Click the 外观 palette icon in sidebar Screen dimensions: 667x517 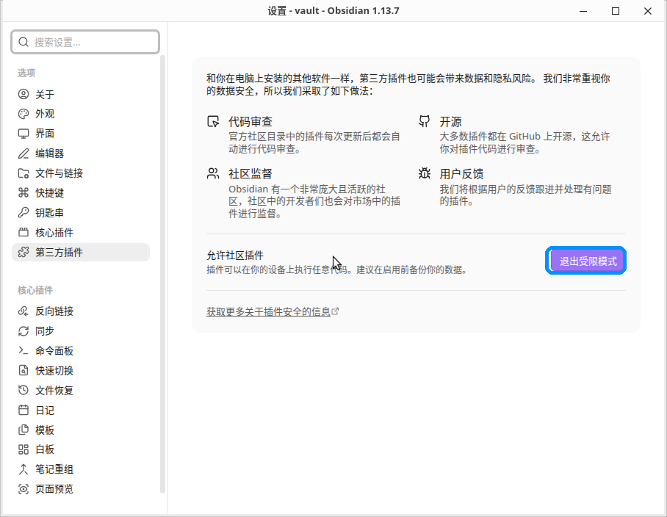point(24,114)
